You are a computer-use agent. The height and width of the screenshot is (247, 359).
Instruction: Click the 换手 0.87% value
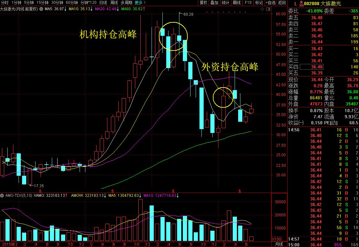pyautogui.click(x=316, y=111)
